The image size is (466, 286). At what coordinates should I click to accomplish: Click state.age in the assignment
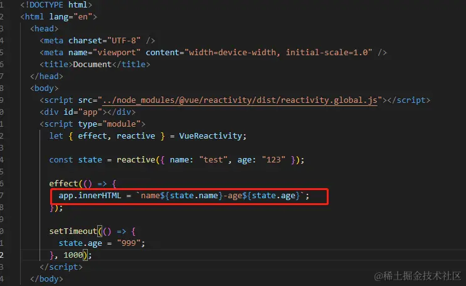(x=80, y=243)
